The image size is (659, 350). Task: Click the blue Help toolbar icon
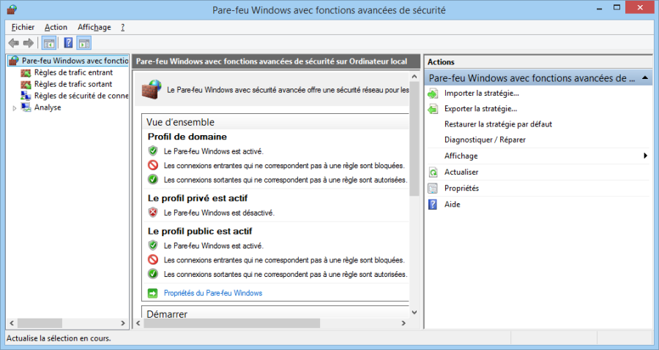pyautogui.click(x=68, y=43)
